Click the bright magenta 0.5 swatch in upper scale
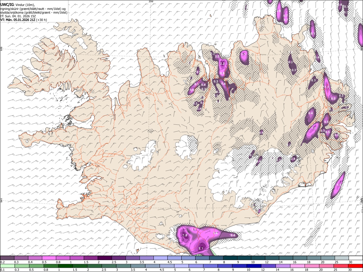Image resolution: width=363 pixels, height=272 pixels. point(49,258)
